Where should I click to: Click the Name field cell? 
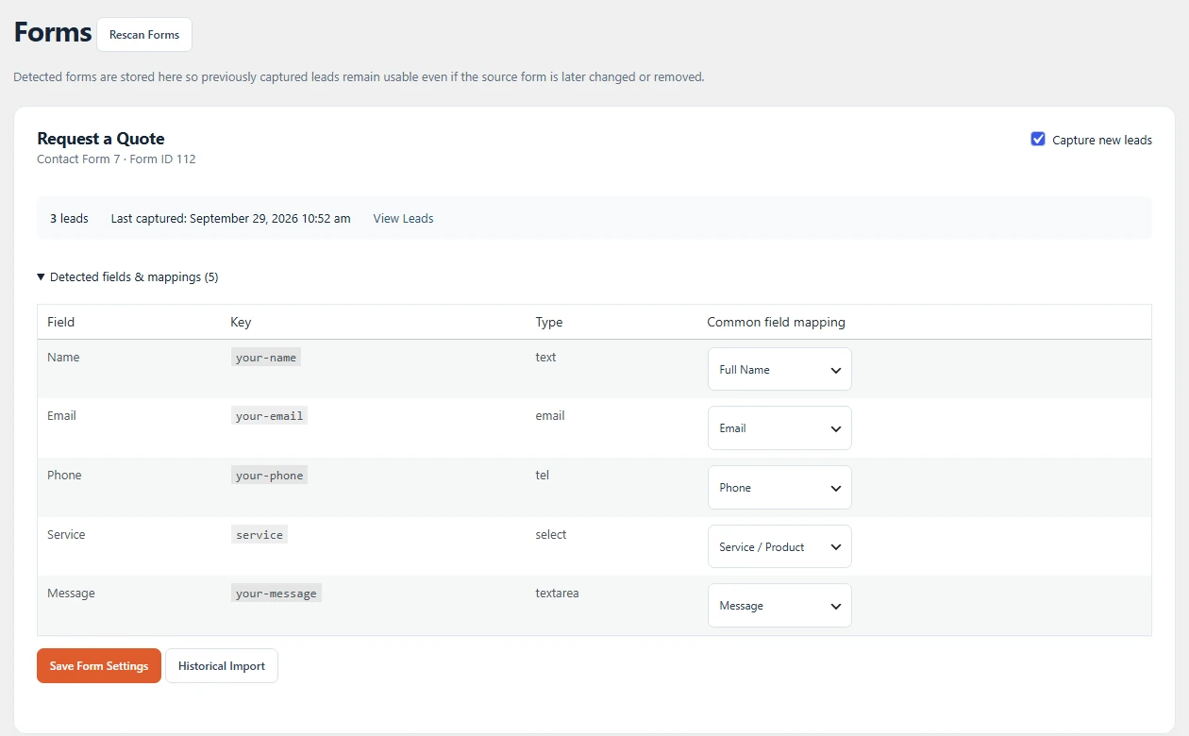63,358
